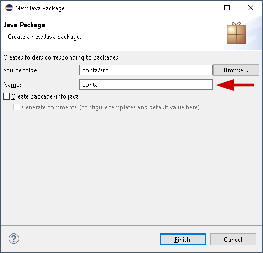263x253 pixels.
Task: Open Browse for the source folder
Action: click(x=236, y=70)
